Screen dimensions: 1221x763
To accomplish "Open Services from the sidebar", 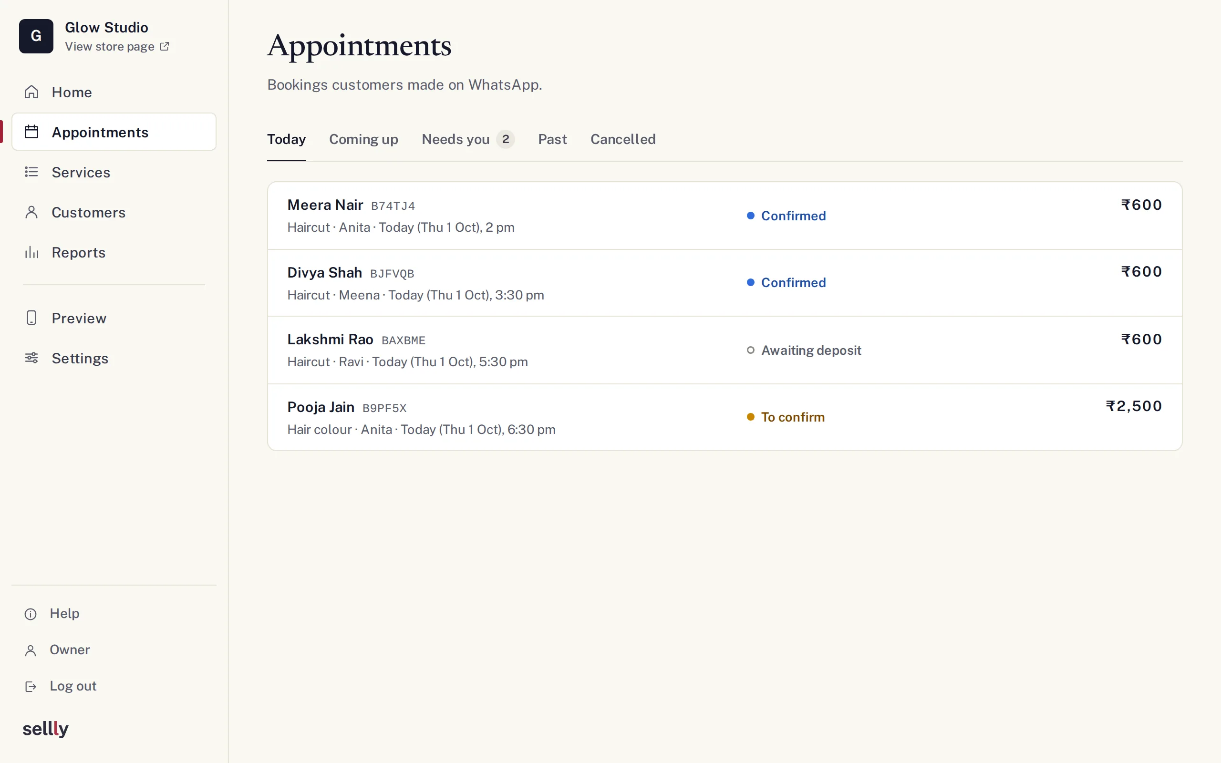I will point(114,172).
